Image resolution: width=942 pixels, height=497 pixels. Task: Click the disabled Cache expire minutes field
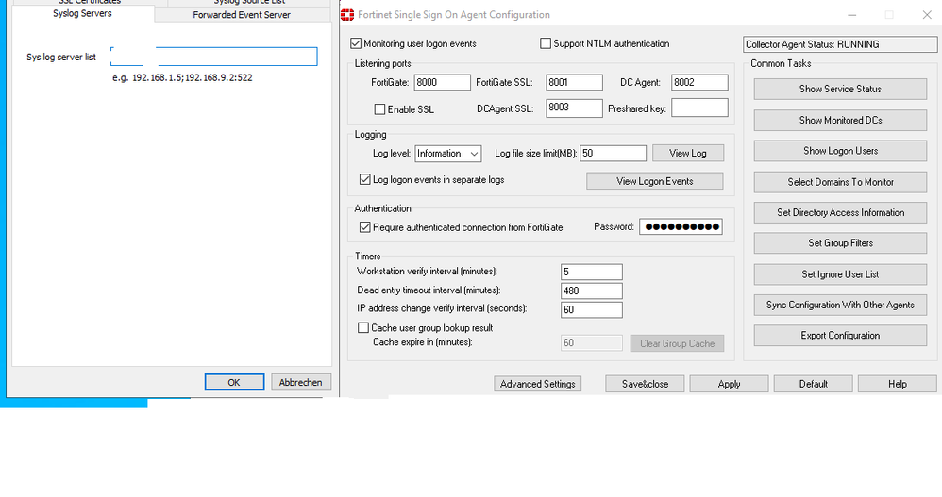(x=592, y=342)
